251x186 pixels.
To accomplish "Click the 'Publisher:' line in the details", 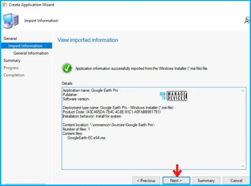I will pyautogui.click(x=70, y=95).
